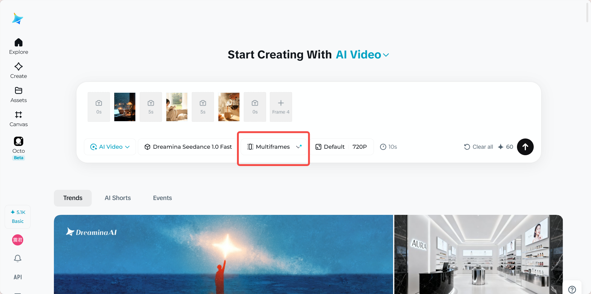Select the night desk frame thumbnail
The width and height of the screenshot is (591, 294).
pos(125,107)
